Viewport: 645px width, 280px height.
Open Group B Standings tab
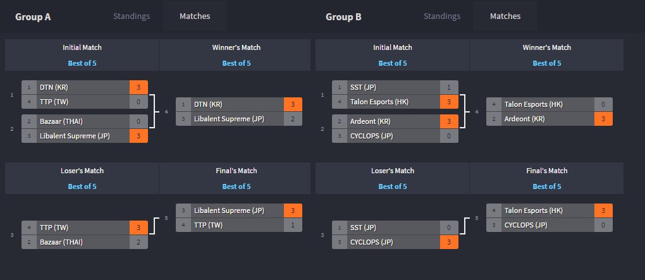point(442,16)
